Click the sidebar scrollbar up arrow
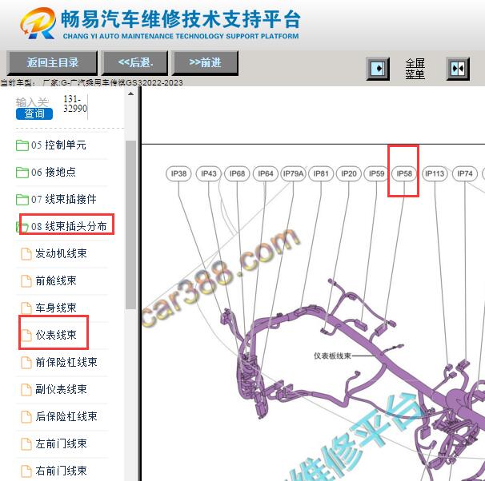Viewport: 485px width, 481px height. (x=130, y=93)
